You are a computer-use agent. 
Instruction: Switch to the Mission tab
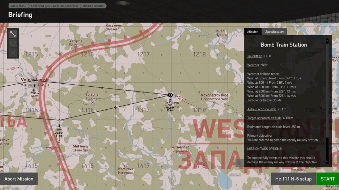253,32
